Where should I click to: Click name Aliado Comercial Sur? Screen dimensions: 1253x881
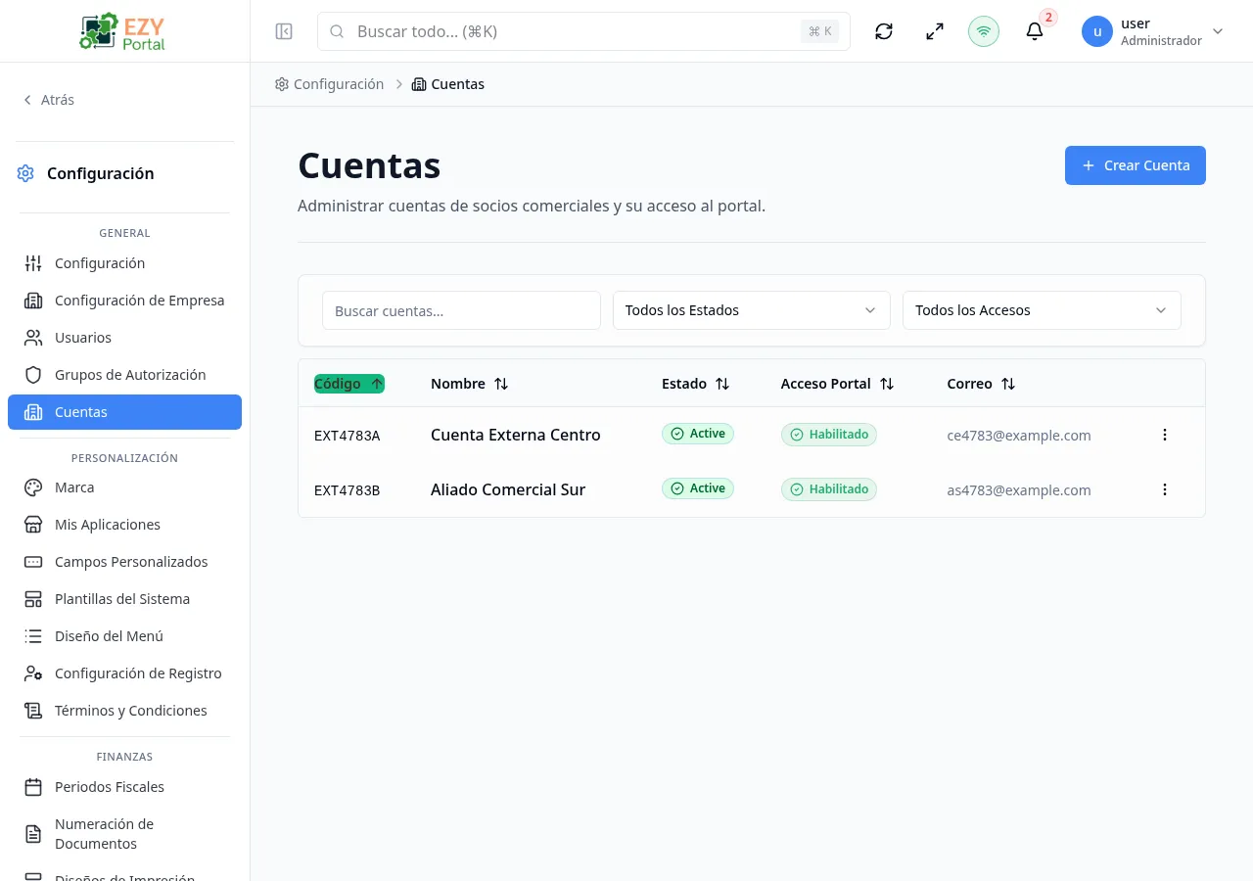[x=508, y=489]
